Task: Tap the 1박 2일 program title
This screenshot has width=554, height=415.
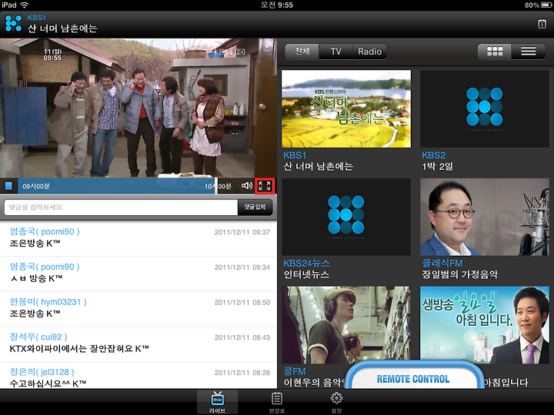Action: [437, 167]
